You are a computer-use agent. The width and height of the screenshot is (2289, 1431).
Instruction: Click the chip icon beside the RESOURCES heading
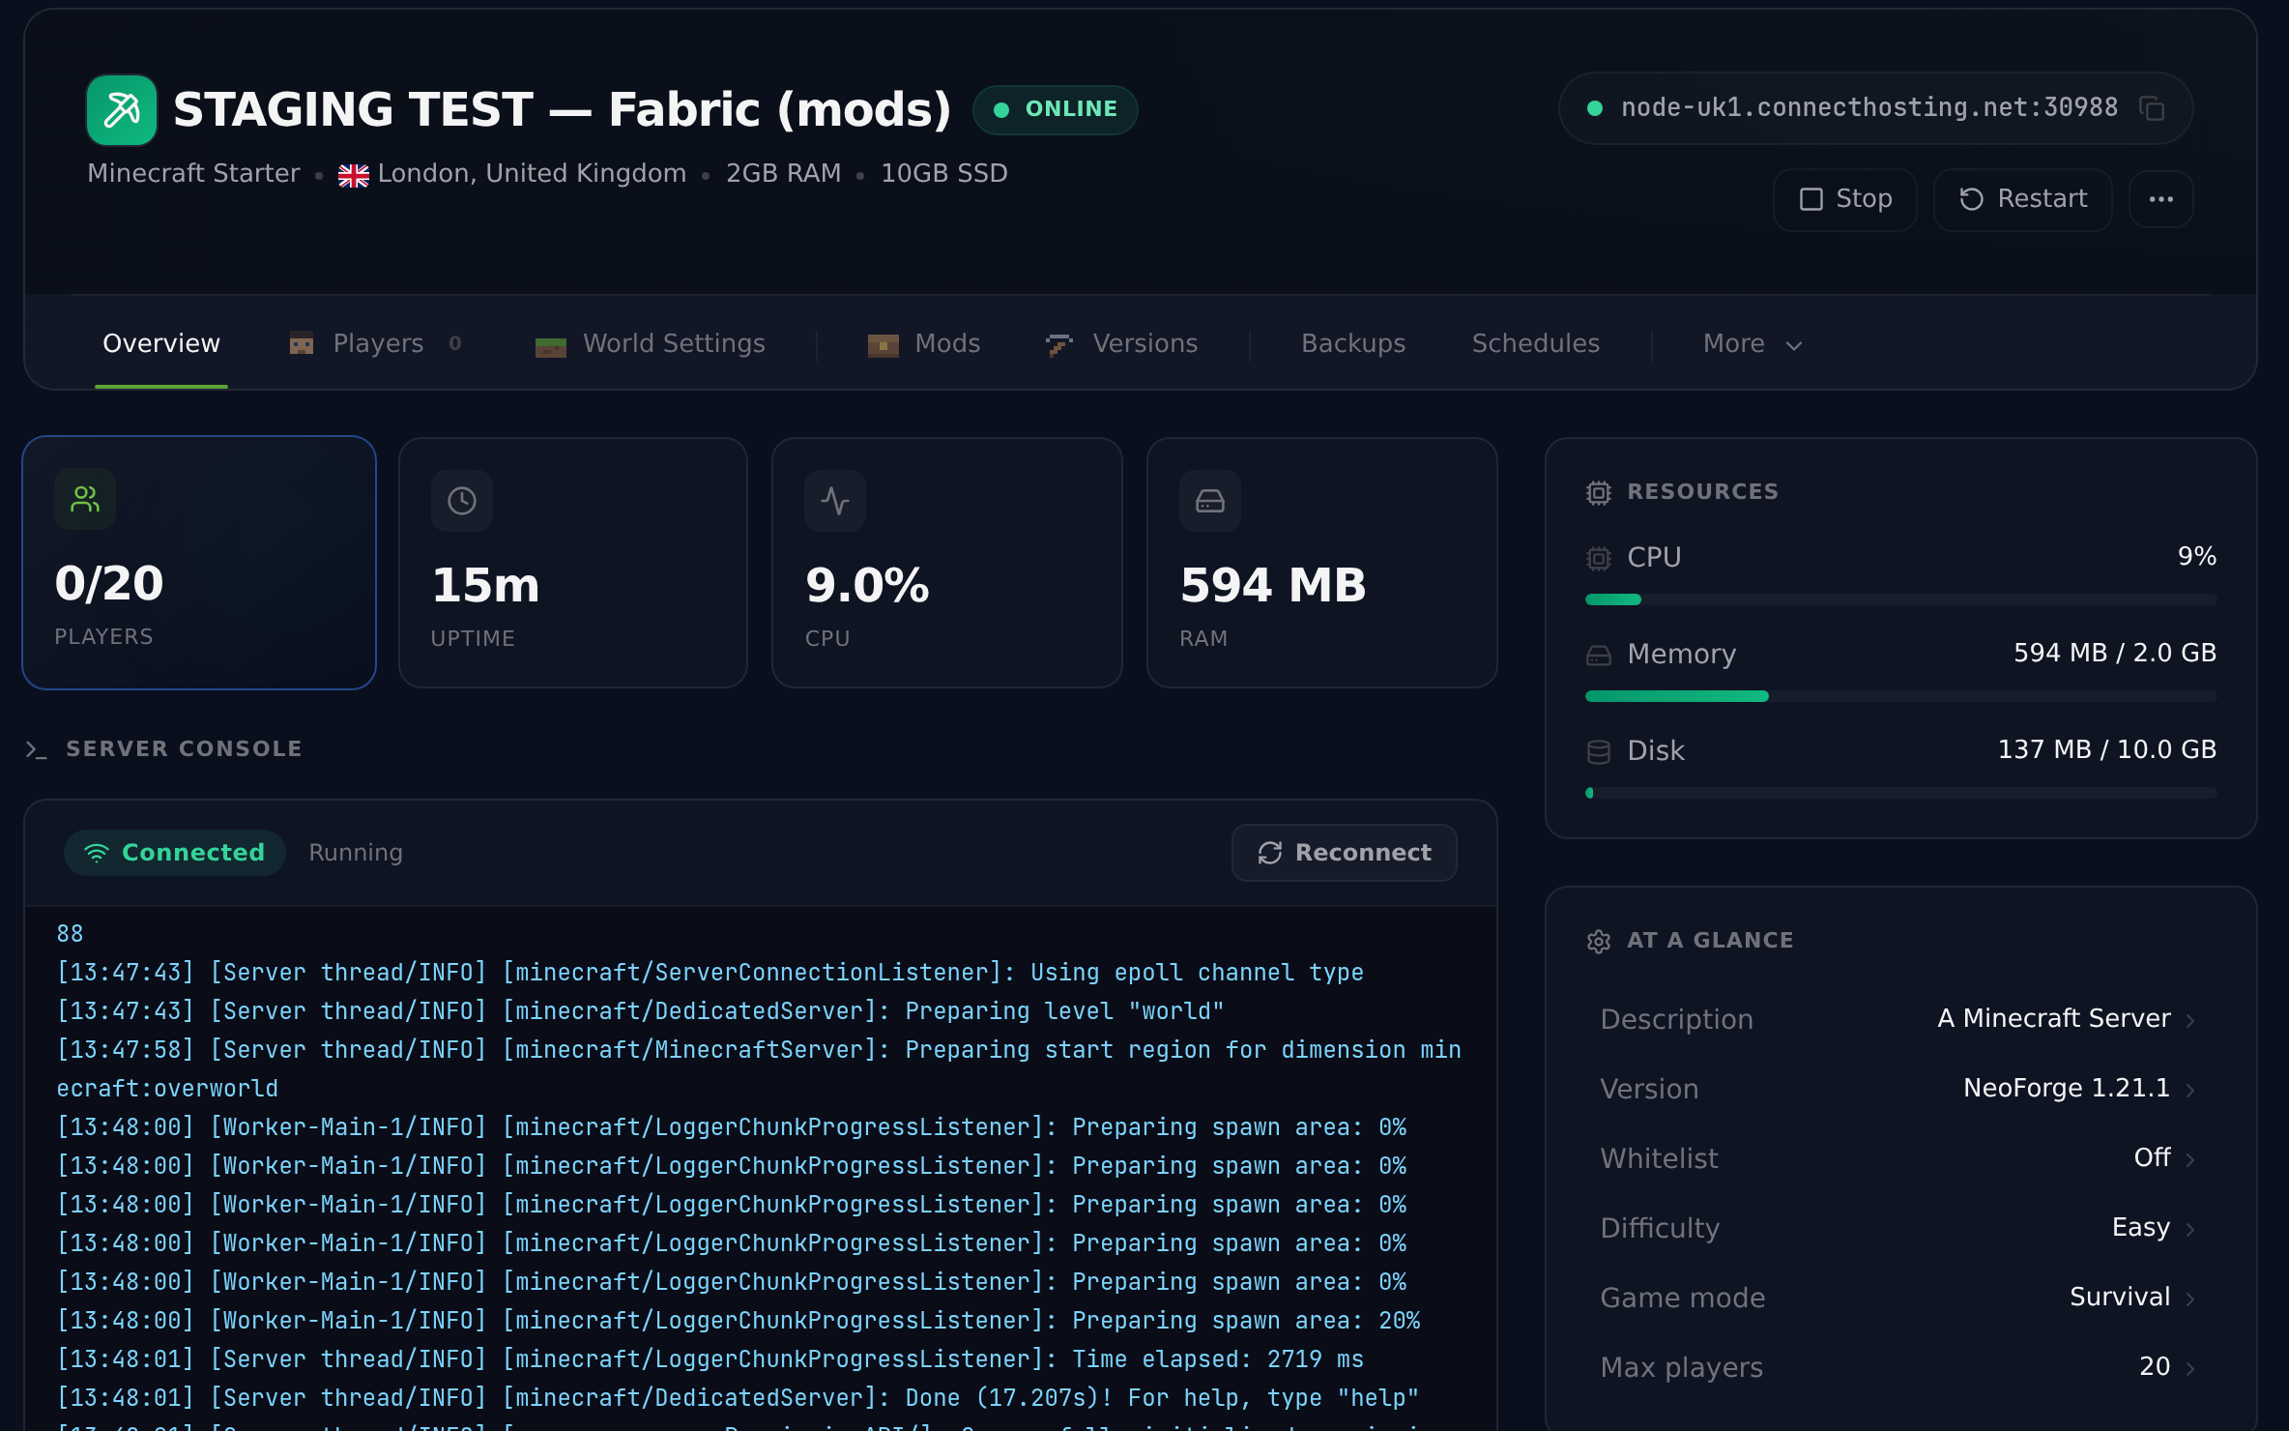(1599, 492)
